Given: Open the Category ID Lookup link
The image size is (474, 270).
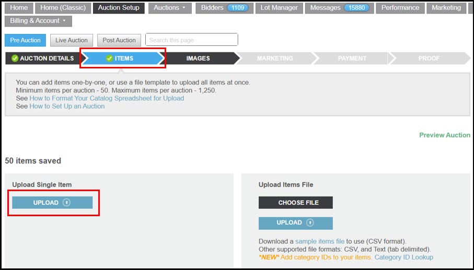Looking at the screenshot, I should [404, 257].
